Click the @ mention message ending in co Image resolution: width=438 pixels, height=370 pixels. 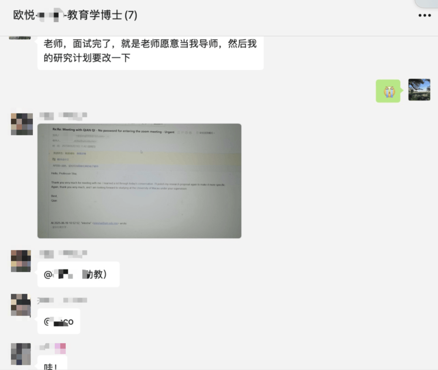coord(59,321)
